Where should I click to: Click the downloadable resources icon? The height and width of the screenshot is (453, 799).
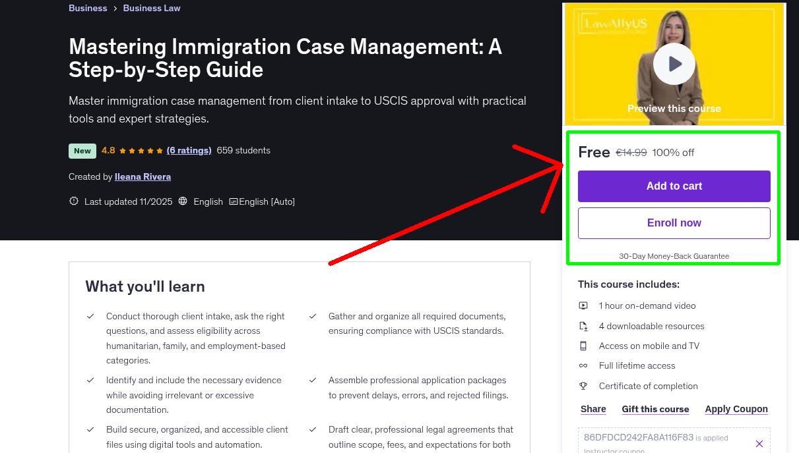click(583, 325)
